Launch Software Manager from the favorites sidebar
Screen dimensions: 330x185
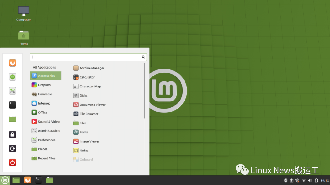(x=13, y=77)
